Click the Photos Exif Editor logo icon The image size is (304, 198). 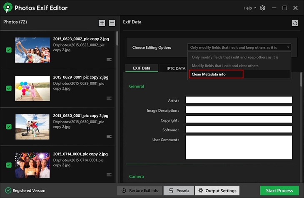[7, 8]
